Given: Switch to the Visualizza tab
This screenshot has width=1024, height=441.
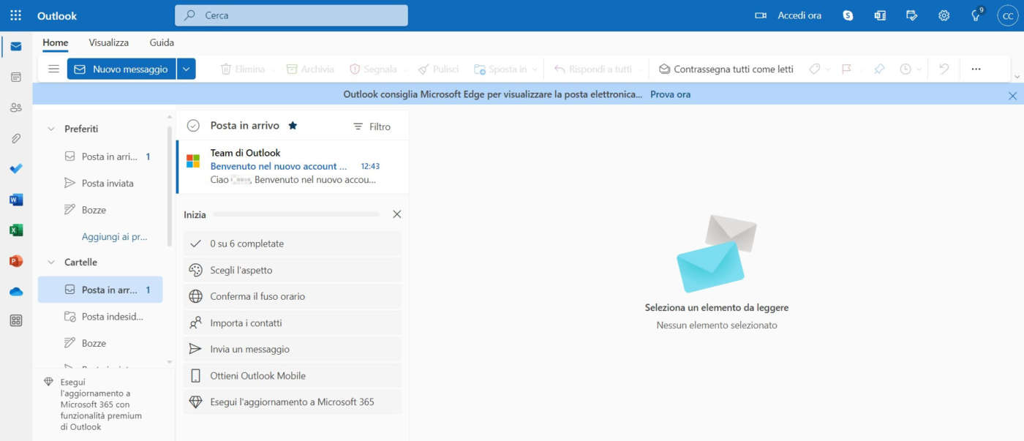Looking at the screenshot, I should pyautogui.click(x=108, y=42).
